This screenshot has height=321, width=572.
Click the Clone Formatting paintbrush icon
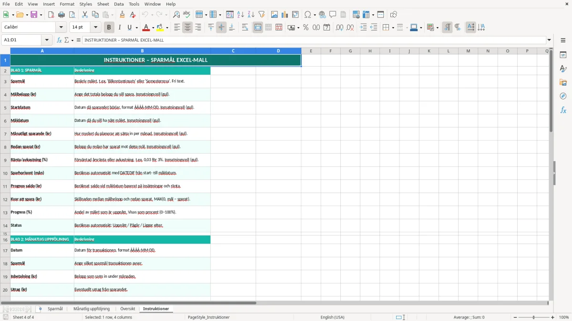pos(123,15)
